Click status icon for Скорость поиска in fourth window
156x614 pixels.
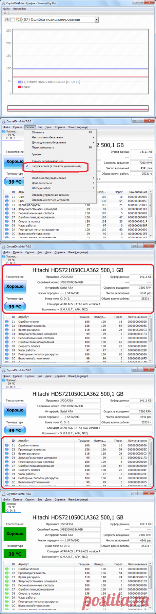pyautogui.click(x=7, y=470)
